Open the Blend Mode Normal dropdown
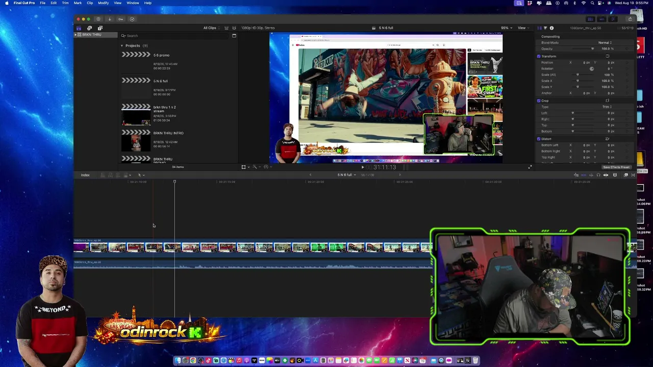Screen dimensions: 653x367 click(605, 43)
